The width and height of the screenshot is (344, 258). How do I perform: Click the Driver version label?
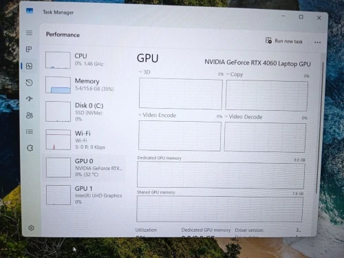point(249,230)
